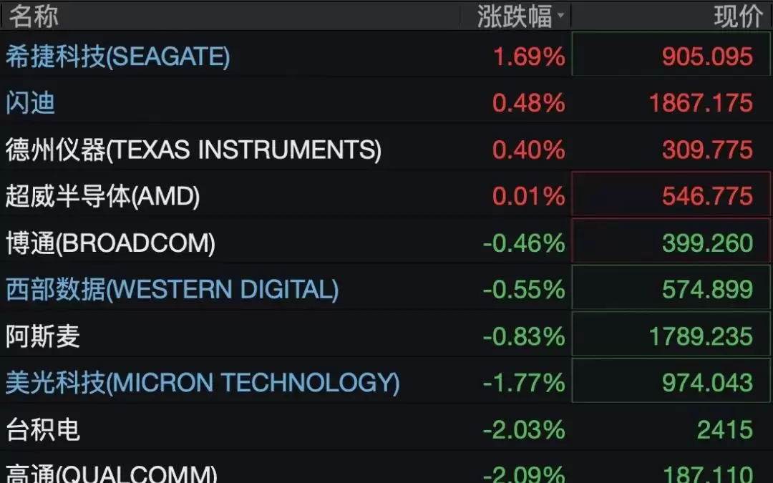This screenshot has width=773, height=483.
Task: Select the 超威半导体(AMD) row
Action: coord(386,195)
